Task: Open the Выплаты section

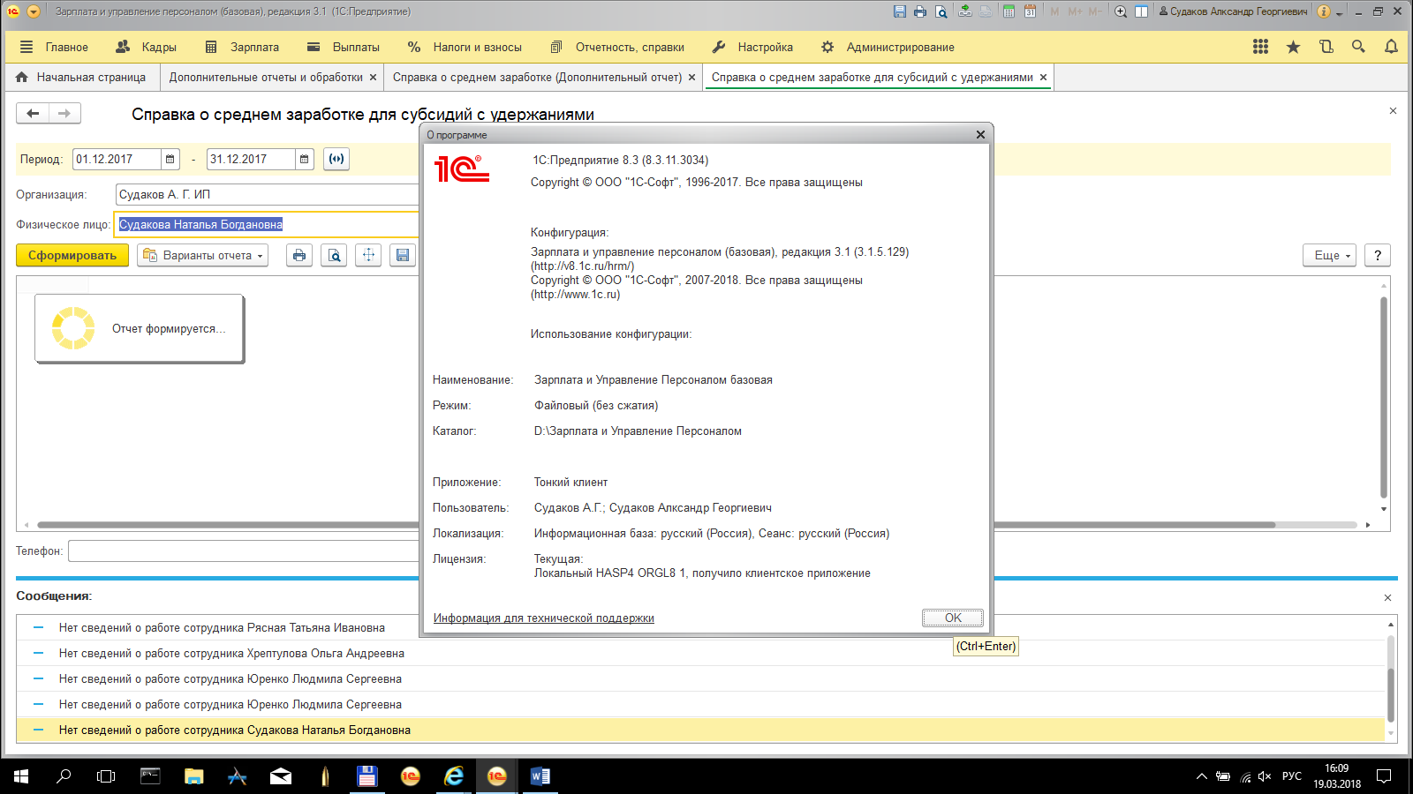Action: [x=344, y=47]
